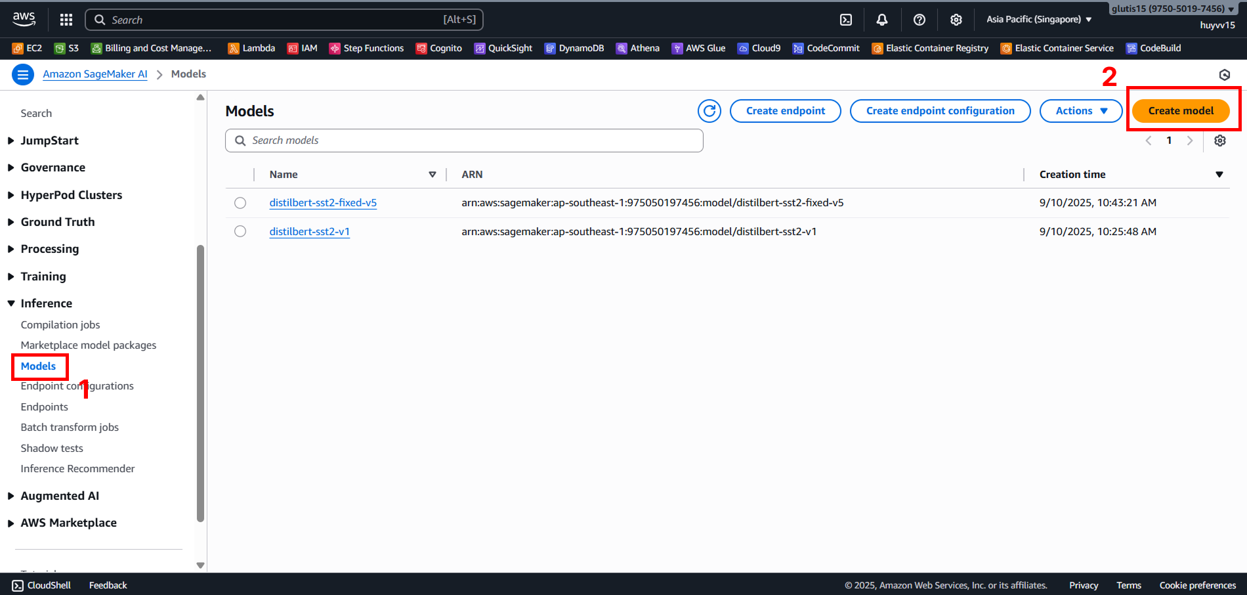Click the sidebar vertical scrollbar

(201, 381)
